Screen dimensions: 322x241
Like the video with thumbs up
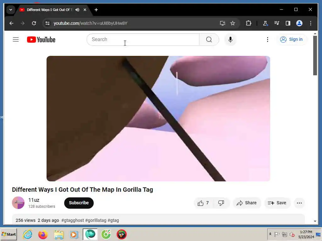[x=203, y=203]
